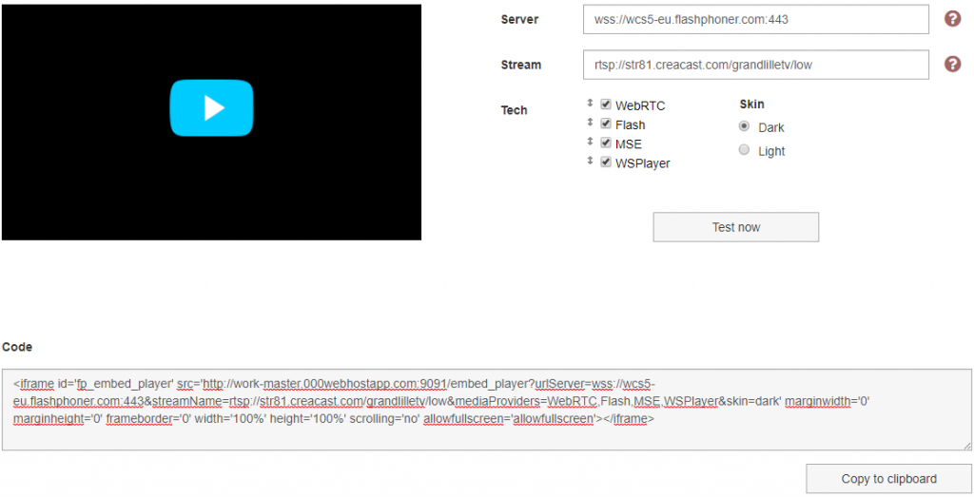Click the reorder arrows beside Flash
This screenshot has width=974, height=497.
[590, 124]
